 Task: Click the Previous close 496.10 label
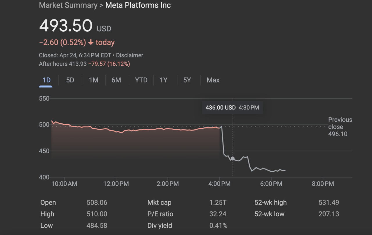click(340, 127)
